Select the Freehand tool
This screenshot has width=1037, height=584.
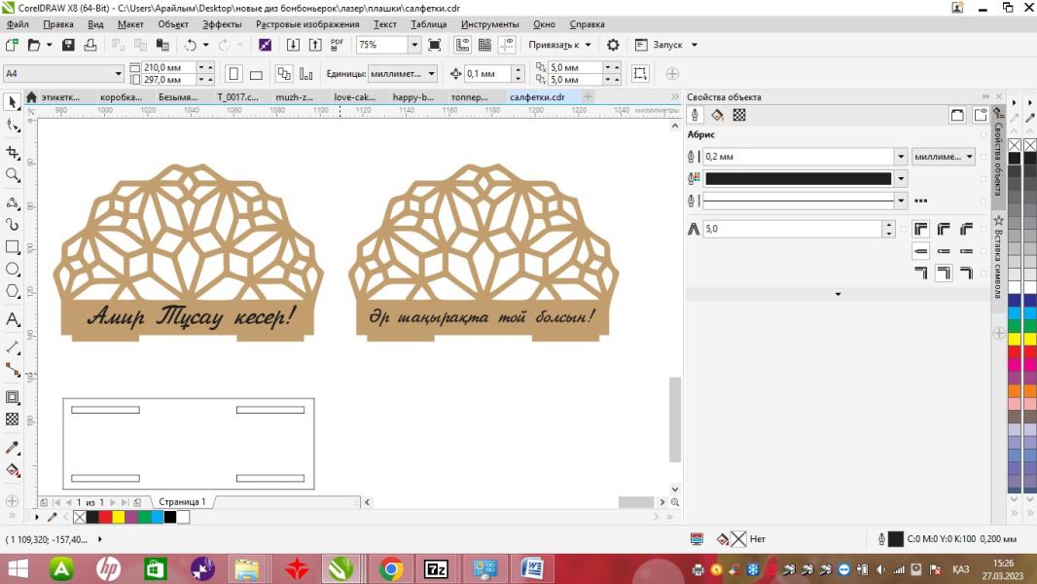pos(12,202)
